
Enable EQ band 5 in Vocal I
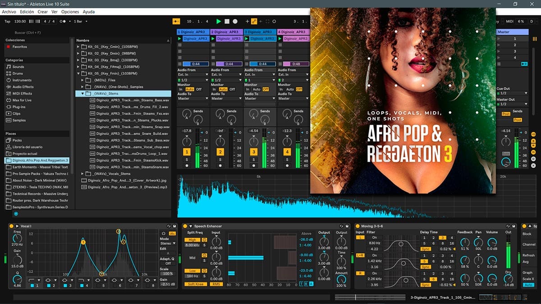coord(98,286)
